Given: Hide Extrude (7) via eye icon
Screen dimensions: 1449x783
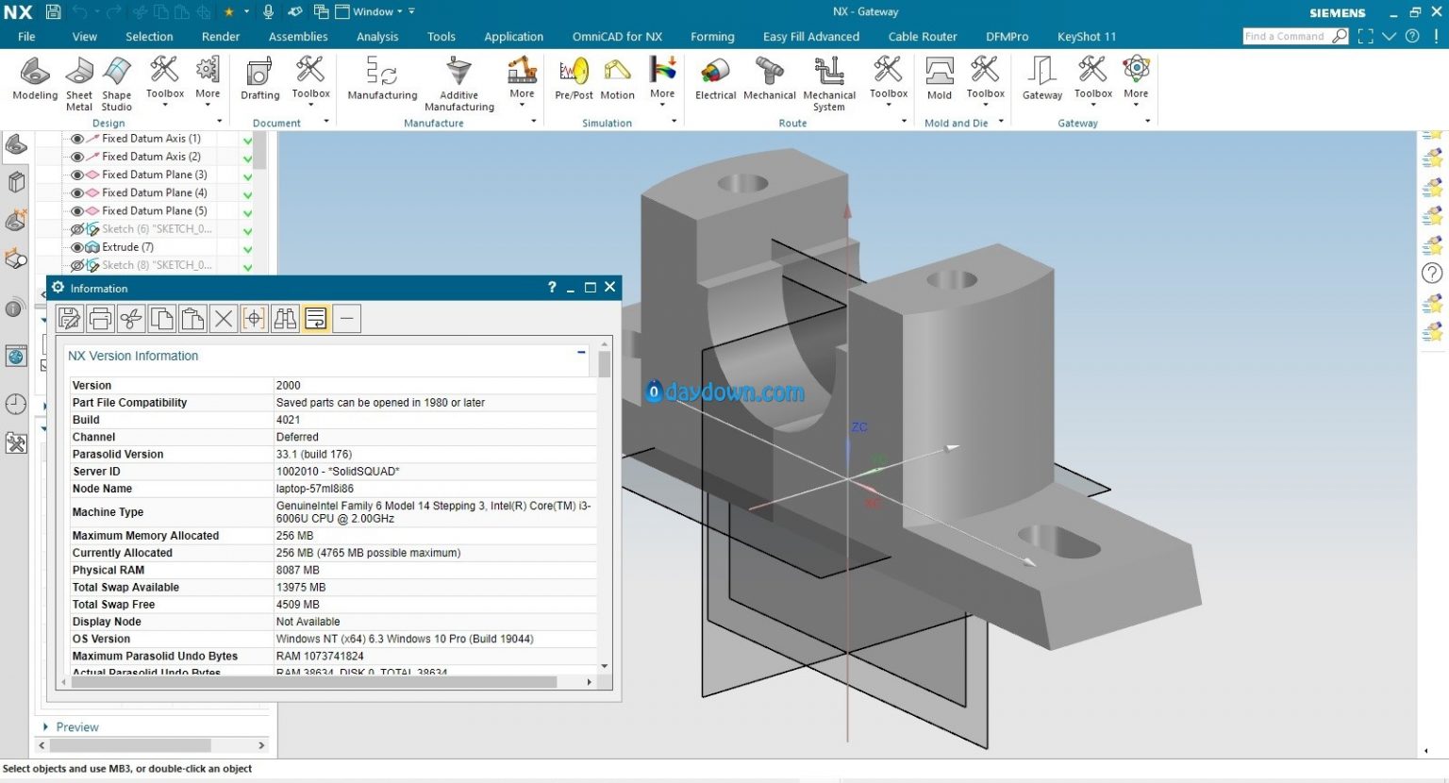Looking at the screenshot, I should [x=77, y=247].
